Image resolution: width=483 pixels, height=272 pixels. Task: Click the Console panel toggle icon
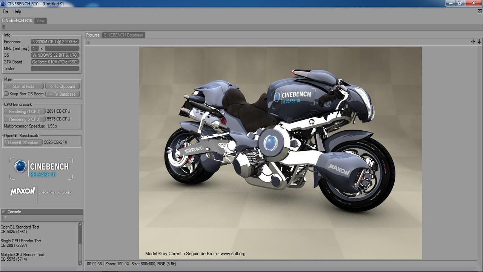(3, 212)
